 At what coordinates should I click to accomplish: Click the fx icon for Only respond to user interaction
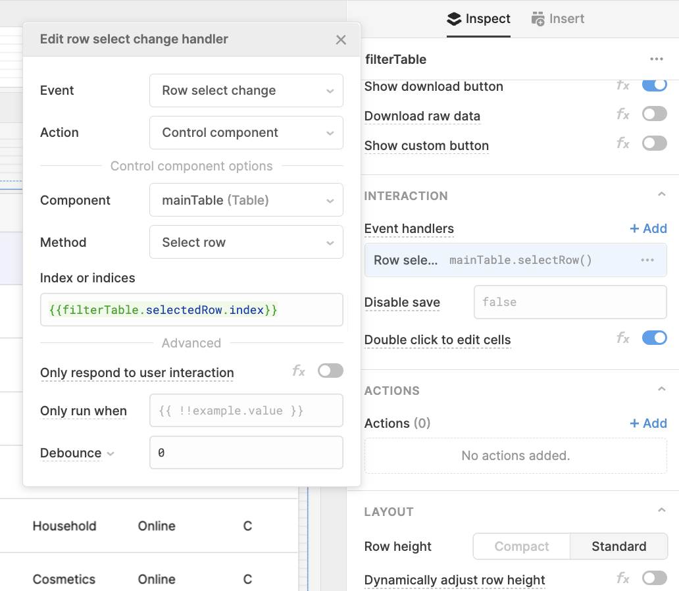[298, 371]
